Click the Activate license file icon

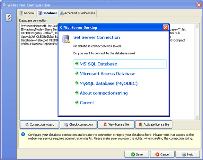click(x=140, y=125)
